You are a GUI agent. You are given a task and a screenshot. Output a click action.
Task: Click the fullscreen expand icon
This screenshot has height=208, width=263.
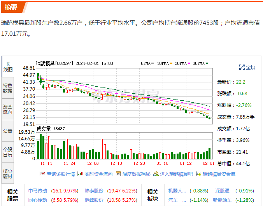point(242,67)
